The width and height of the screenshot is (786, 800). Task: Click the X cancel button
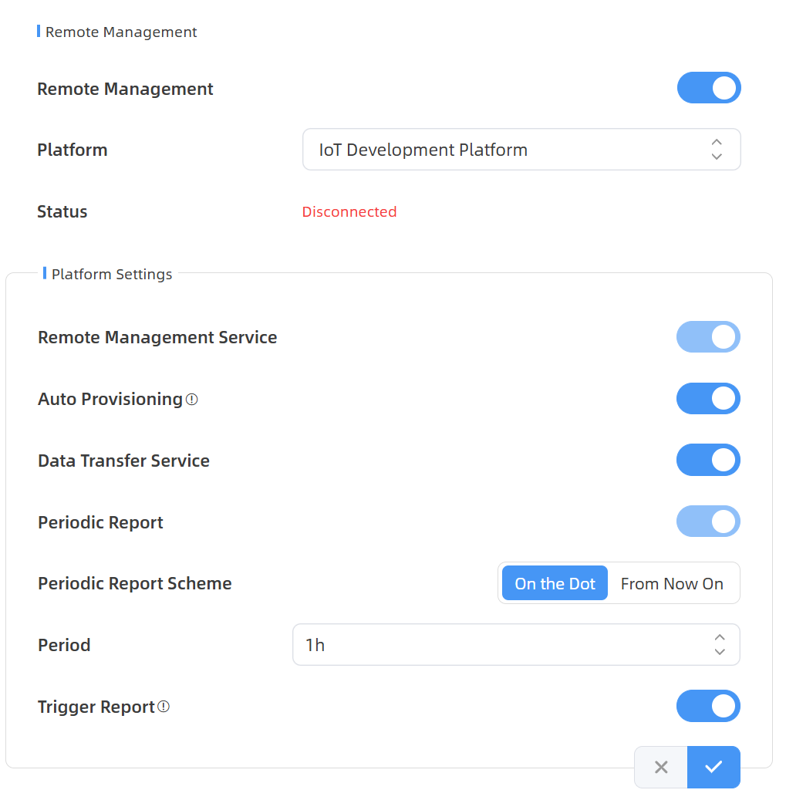click(x=661, y=767)
